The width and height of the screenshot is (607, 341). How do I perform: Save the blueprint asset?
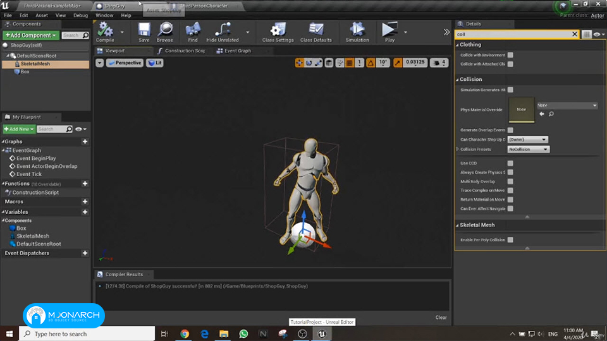pyautogui.click(x=144, y=32)
